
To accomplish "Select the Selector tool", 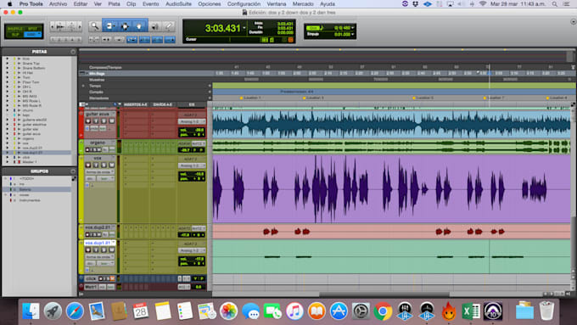I will [x=125, y=26].
